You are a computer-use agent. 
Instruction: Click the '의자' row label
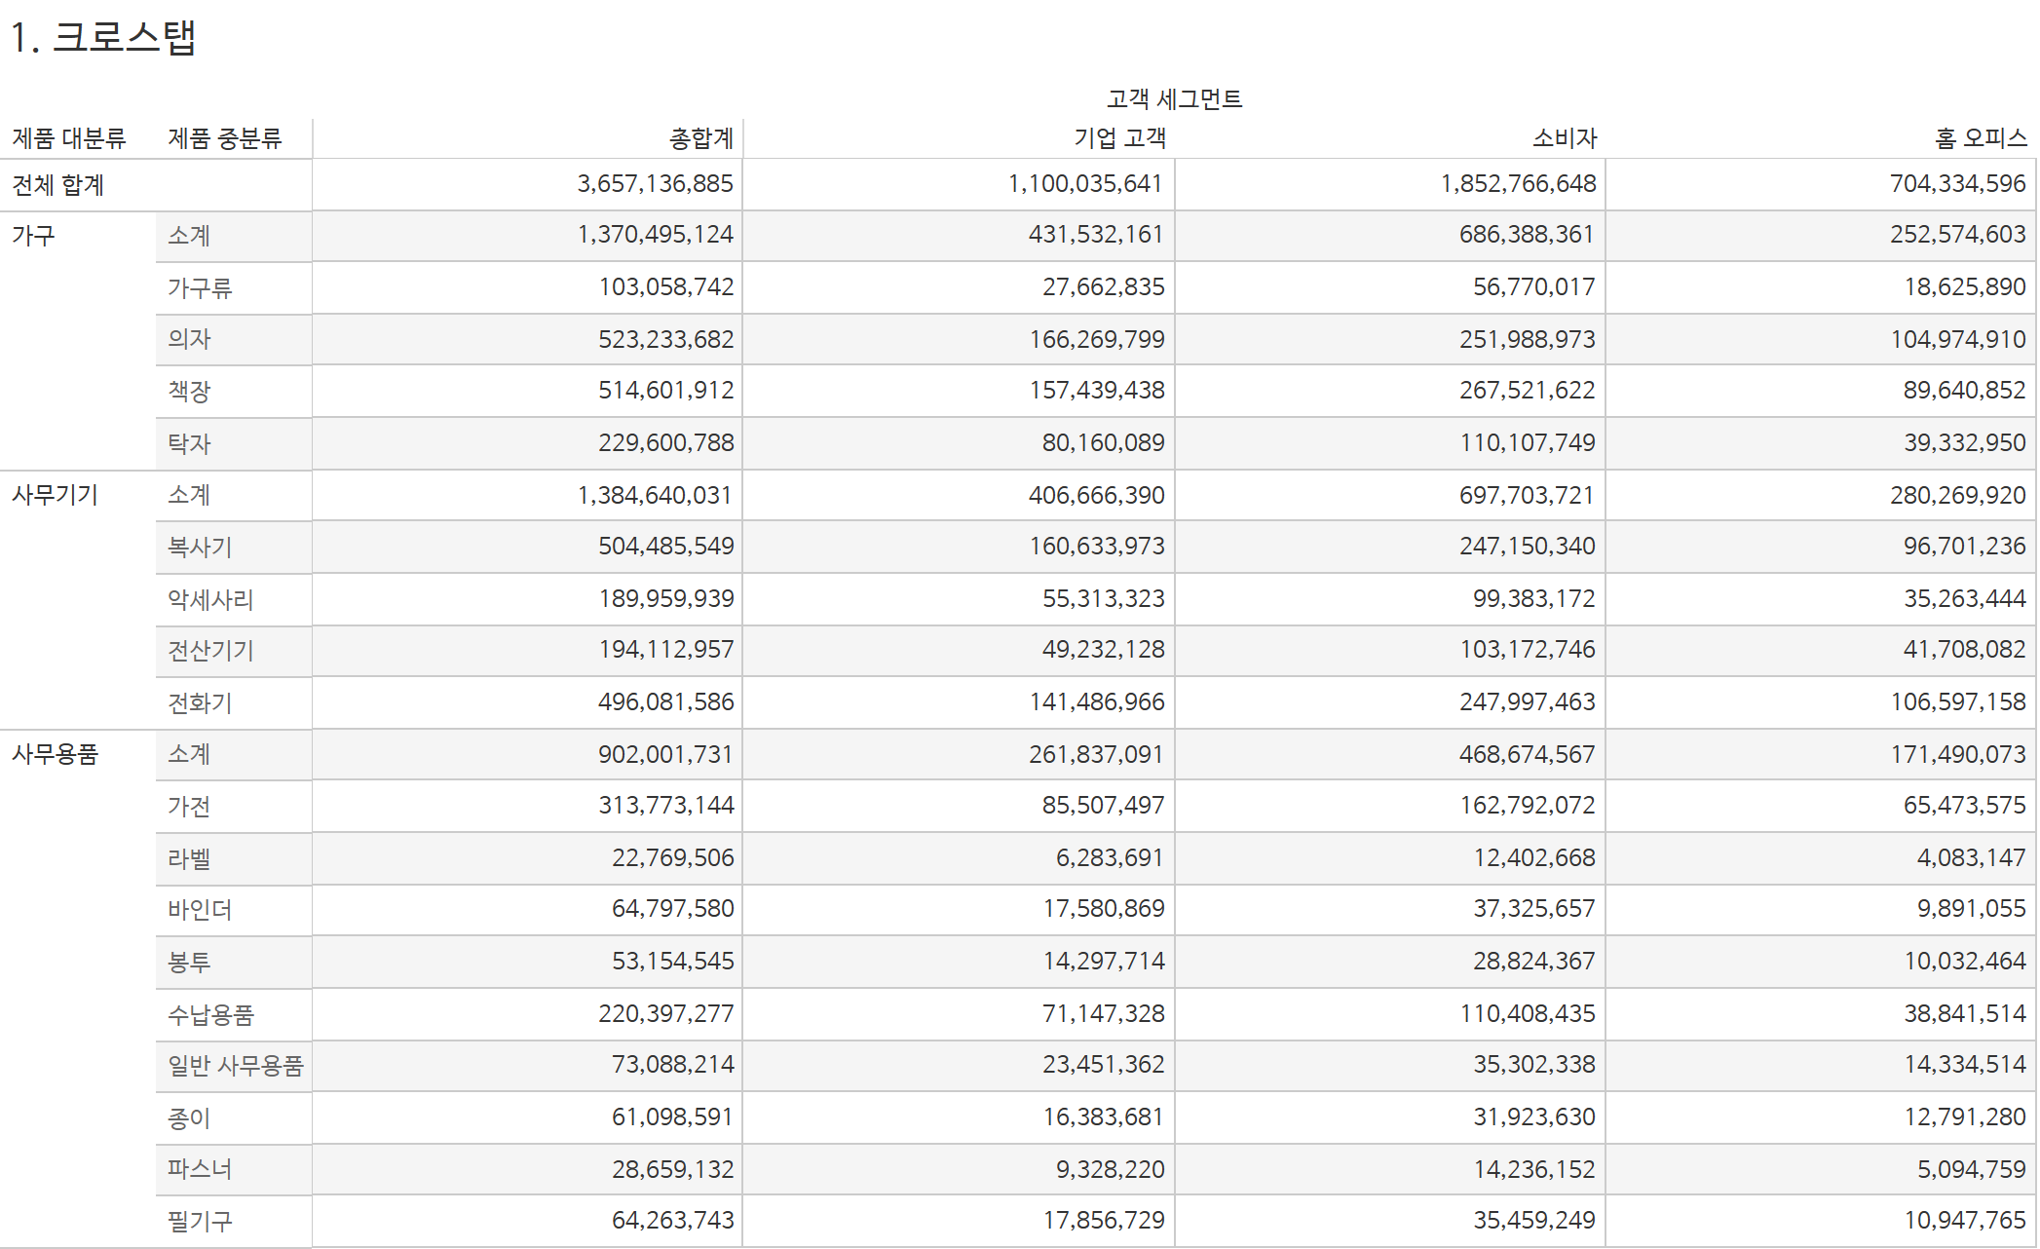(x=189, y=339)
